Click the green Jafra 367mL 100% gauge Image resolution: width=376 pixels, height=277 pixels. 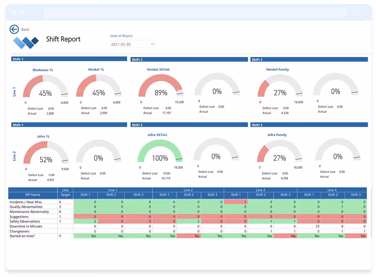(160, 151)
